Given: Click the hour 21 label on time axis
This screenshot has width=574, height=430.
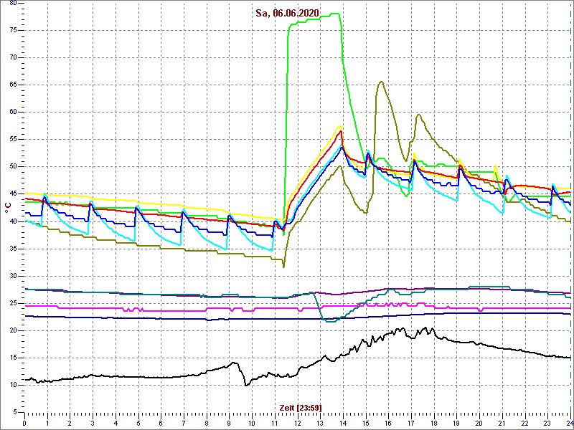Looking at the screenshot, I should [x=502, y=424].
